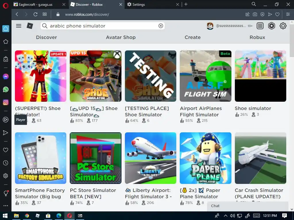The image size is (294, 220).
Task: Open UPD 15 Shoe Simulator thumbnail
Action: [95, 76]
